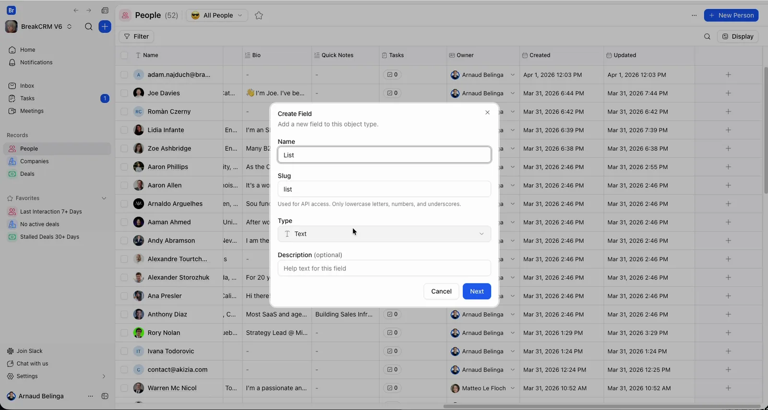Toggle the sidebar collapse icon at bottom left
The width and height of the screenshot is (768, 410).
(x=105, y=397)
